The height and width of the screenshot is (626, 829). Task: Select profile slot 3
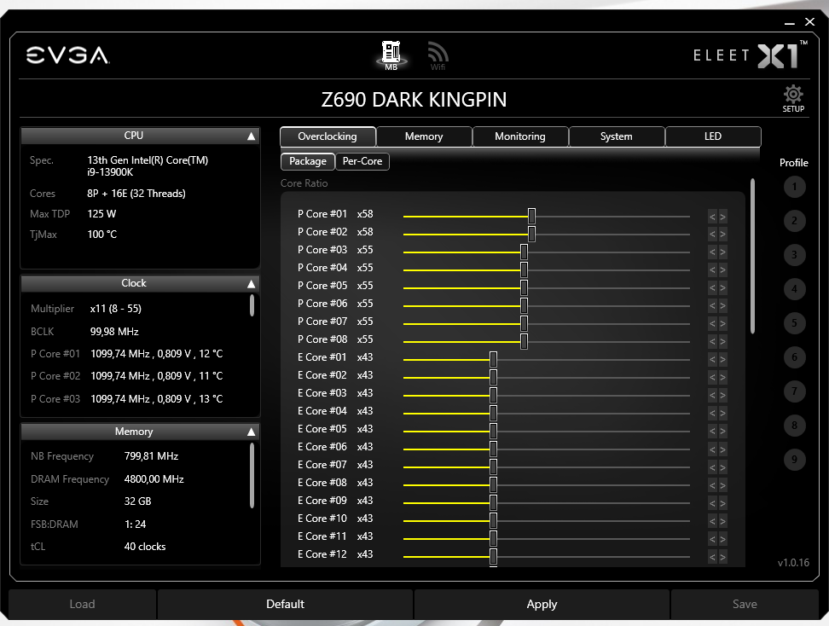point(794,255)
